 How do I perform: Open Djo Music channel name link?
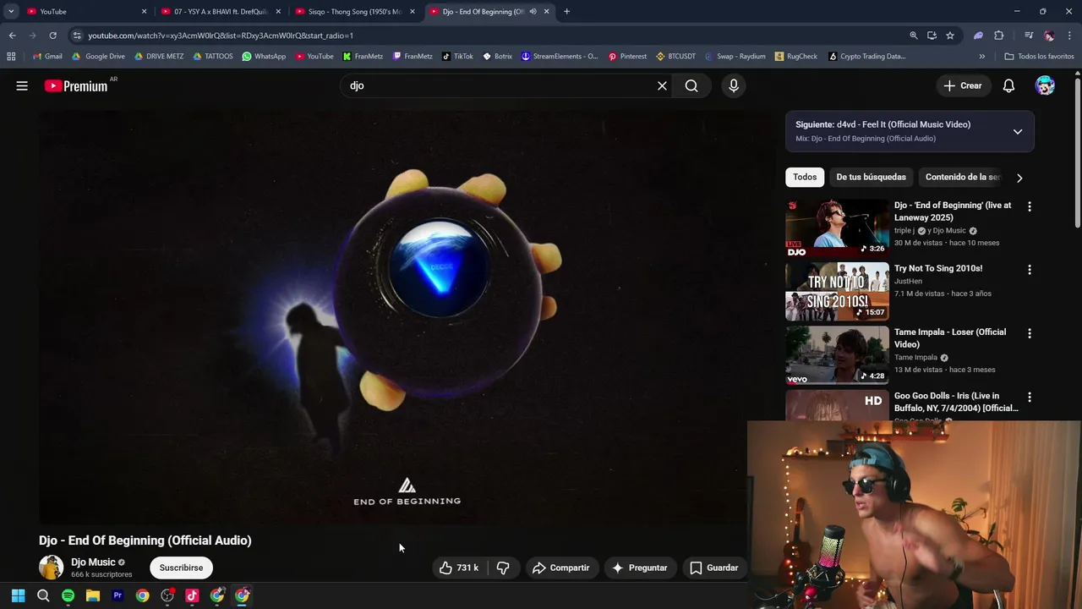click(93, 562)
